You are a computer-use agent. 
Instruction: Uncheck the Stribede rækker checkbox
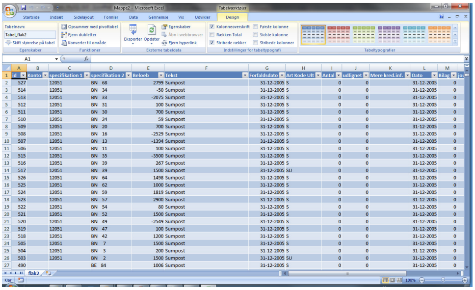click(x=212, y=43)
